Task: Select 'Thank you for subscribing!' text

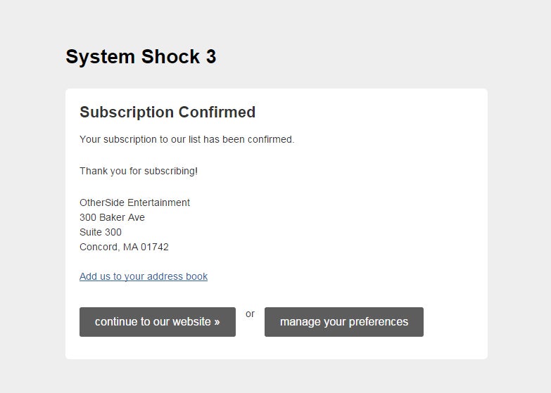Action: click(x=139, y=171)
